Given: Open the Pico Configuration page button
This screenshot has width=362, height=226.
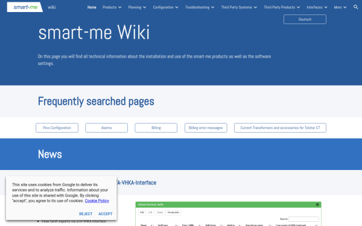Looking at the screenshot, I should [57, 128].
